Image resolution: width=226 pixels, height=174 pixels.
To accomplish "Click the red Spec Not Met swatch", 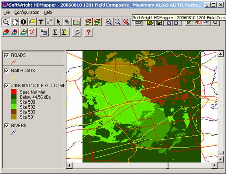I will click(x=14, y=92).
